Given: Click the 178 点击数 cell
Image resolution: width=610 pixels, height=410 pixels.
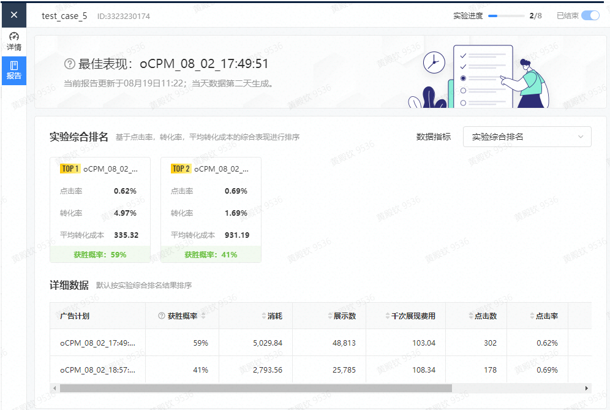Looking at the screenshot, I should tap(490, 370).
